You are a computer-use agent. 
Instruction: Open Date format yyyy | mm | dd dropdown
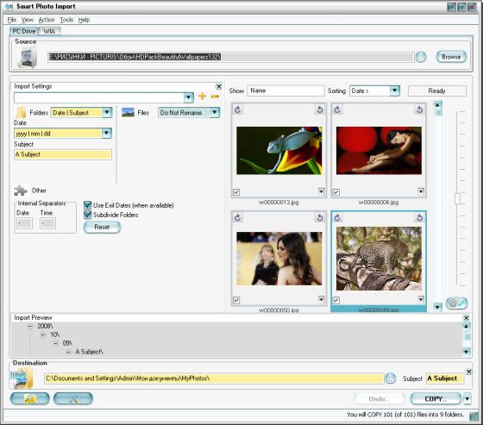[x=107, y=134]
